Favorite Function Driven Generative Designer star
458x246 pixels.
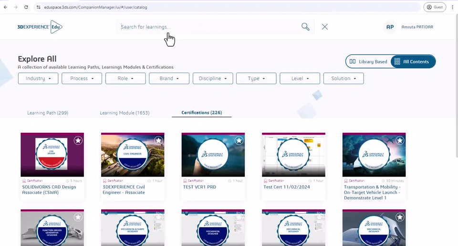click(78, 217)
